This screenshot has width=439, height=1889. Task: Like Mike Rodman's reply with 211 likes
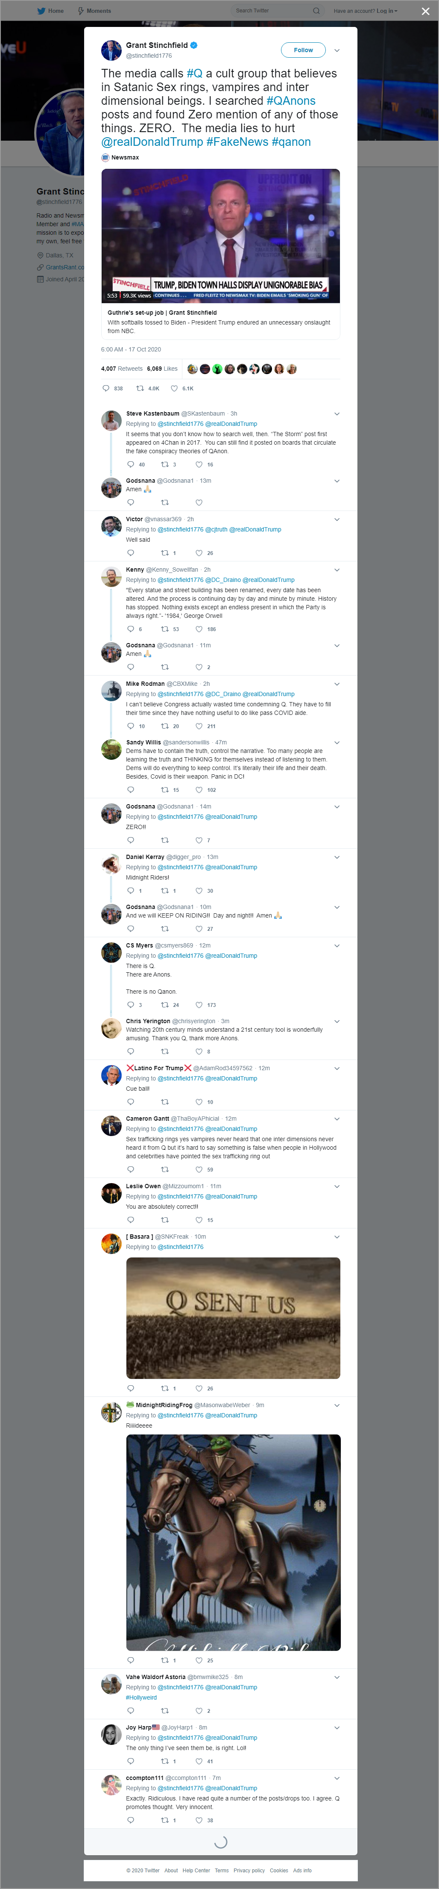199,726
